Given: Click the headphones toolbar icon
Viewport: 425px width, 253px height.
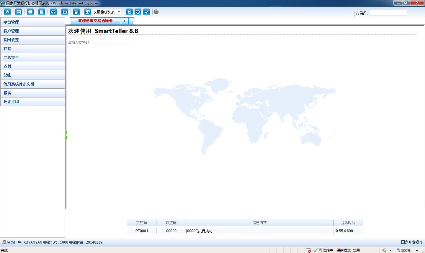Looking at the screenshot, I should (x=53, y=12).
